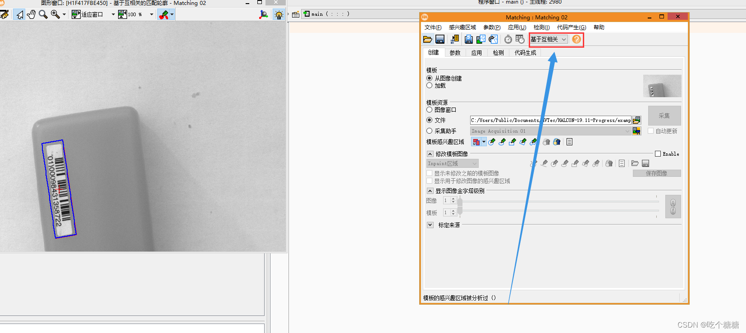746x333 pixels.
Task: Click the ROI union mode icon
Action: 476,142
